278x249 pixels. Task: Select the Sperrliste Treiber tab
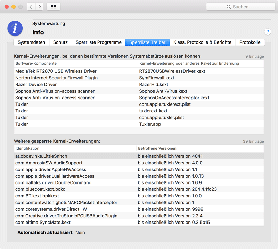click(147, 42)
